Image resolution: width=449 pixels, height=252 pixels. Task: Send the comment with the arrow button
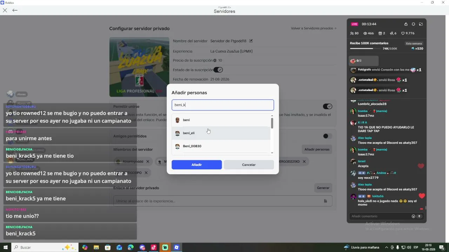pos(419,216)
